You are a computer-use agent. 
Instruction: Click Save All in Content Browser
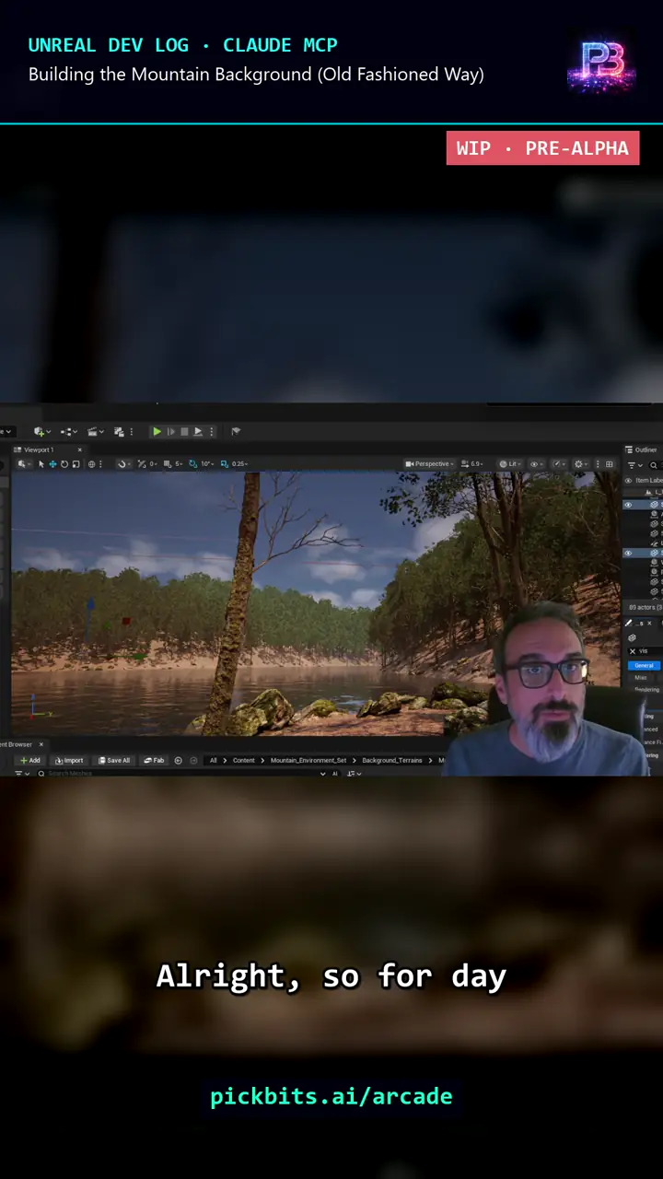114,760
